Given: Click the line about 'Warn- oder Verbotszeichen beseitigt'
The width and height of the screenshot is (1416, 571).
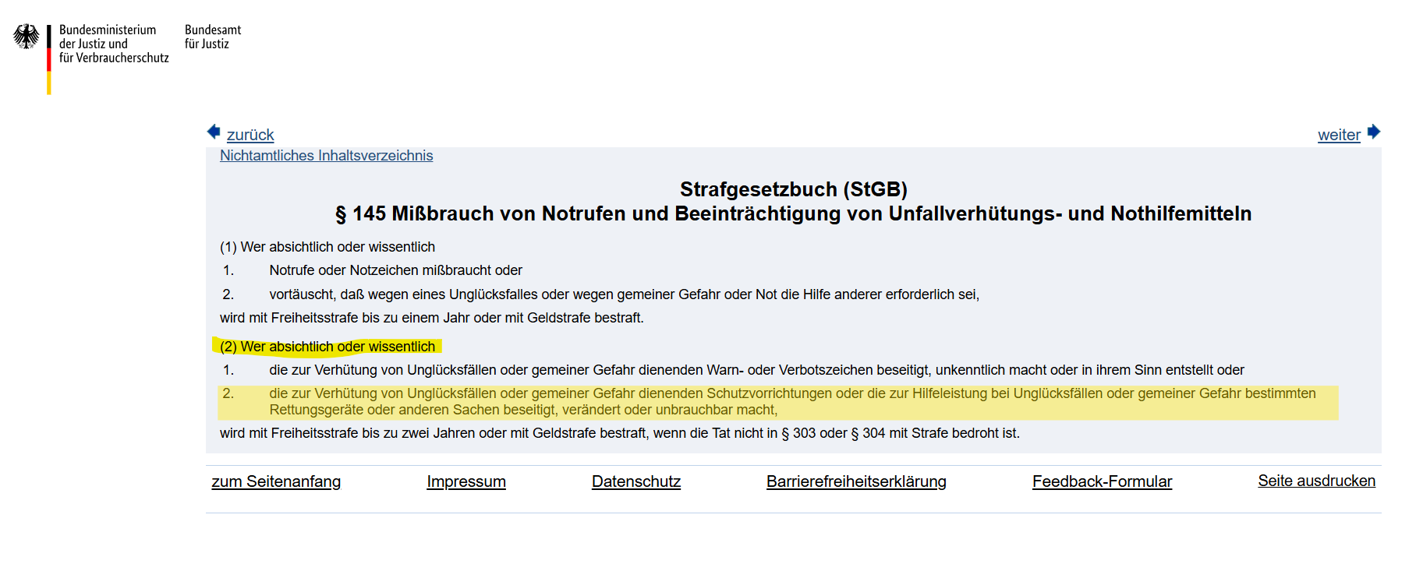Looking at the screenshot, I should (757, 370).
